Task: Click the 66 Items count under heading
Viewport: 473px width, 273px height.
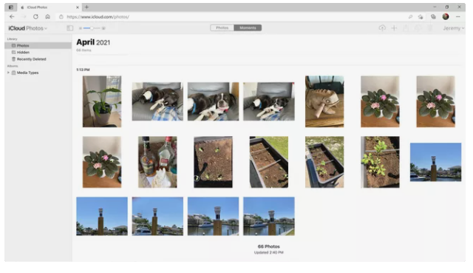Action: coord(84,50)
